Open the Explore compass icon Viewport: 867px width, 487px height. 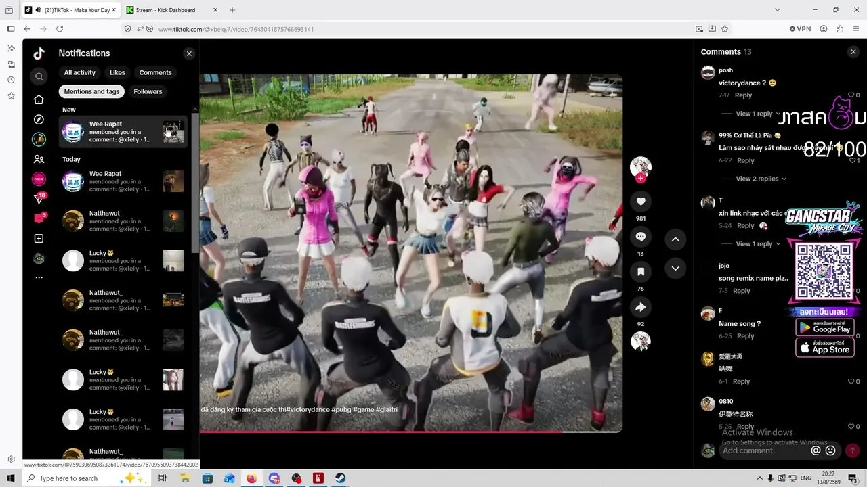[39, 120]
